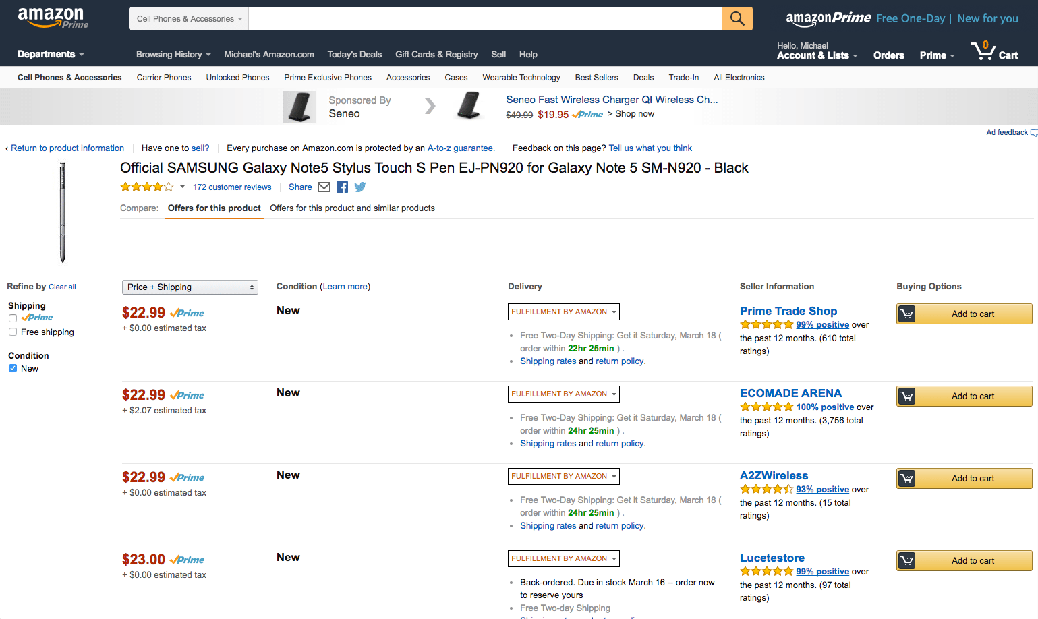Screen dimensions: 1038x619
Task: Open the Seneo charger ad thumbnail
Action: click(469, 107)
